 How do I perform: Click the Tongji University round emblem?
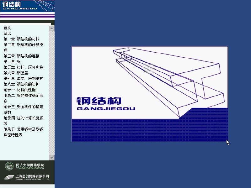coord(9,166)
